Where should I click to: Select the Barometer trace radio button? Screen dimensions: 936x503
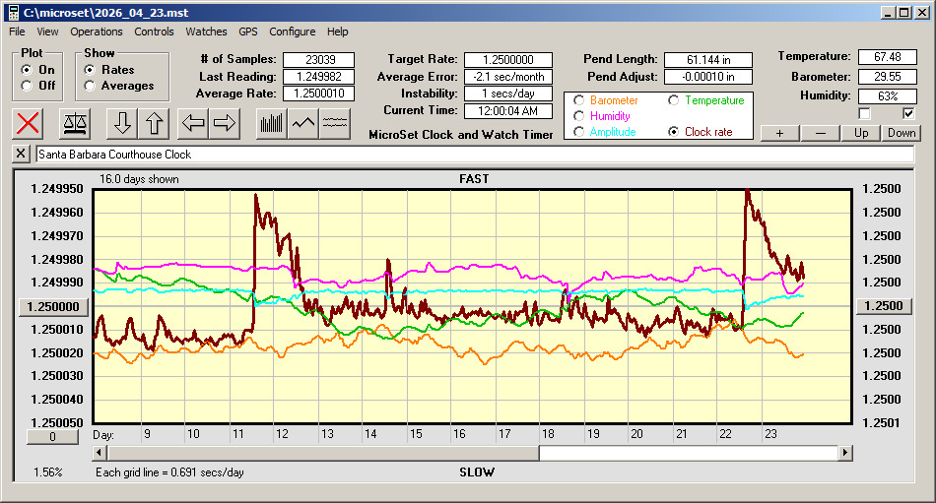[578, 100]
